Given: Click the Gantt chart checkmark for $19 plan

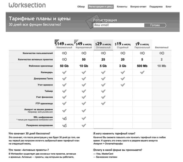Looking at the screenshot, I should [123, 79].
